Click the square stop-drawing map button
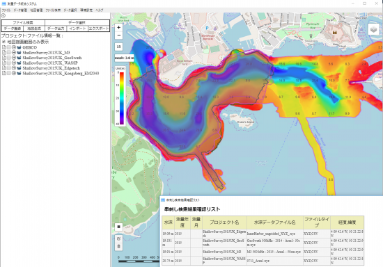 (x=118, y=227)
